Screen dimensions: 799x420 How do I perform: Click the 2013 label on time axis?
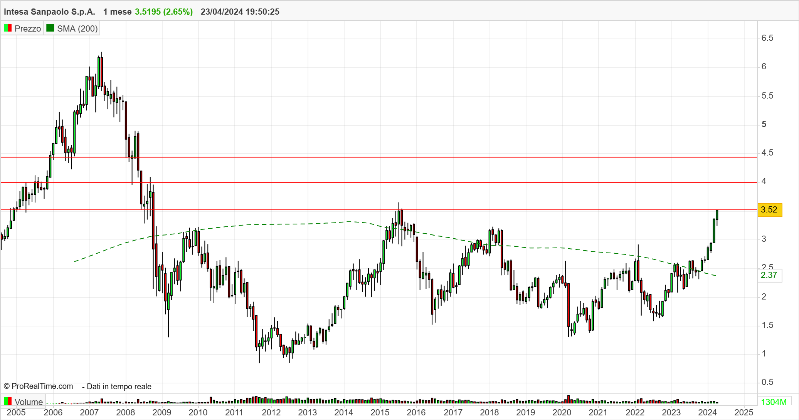[x=308, y=412]
